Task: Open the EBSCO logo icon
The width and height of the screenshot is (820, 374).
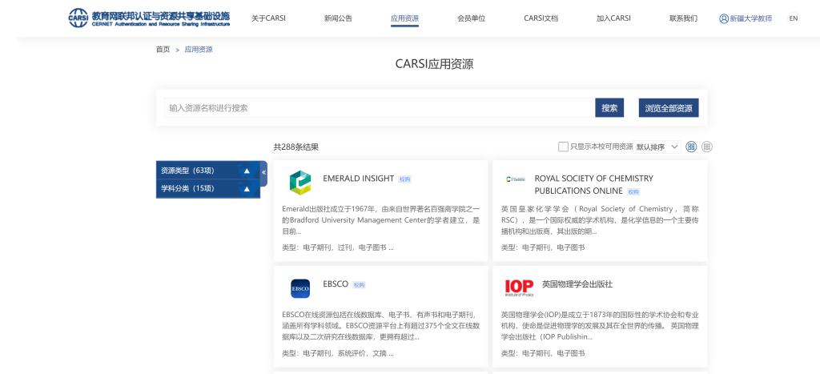Action: 300,288
